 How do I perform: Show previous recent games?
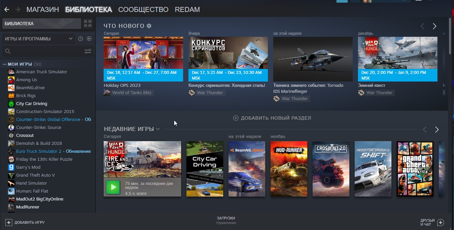[x=425, y=130]
